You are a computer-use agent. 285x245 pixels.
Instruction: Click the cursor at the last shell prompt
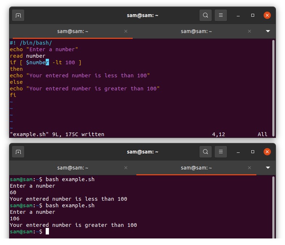[47, 232]
